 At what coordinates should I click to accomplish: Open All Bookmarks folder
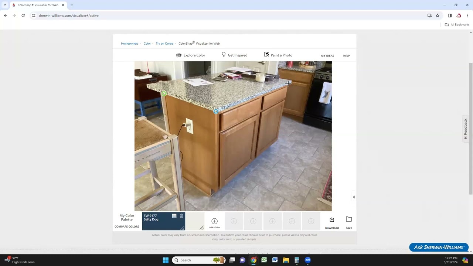(457, 25)
